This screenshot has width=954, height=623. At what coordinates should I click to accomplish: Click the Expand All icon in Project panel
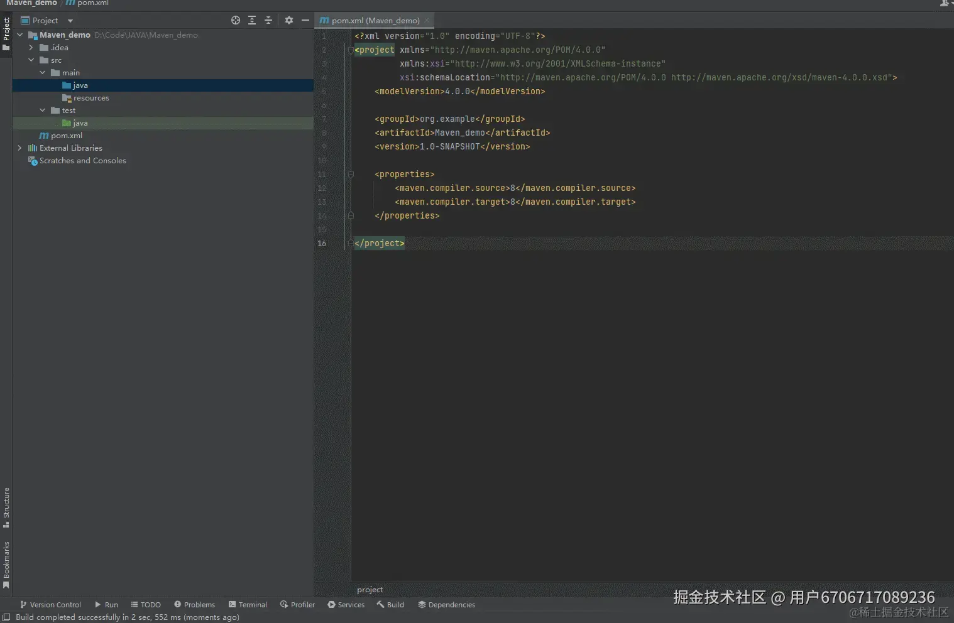tap(252, 20)
